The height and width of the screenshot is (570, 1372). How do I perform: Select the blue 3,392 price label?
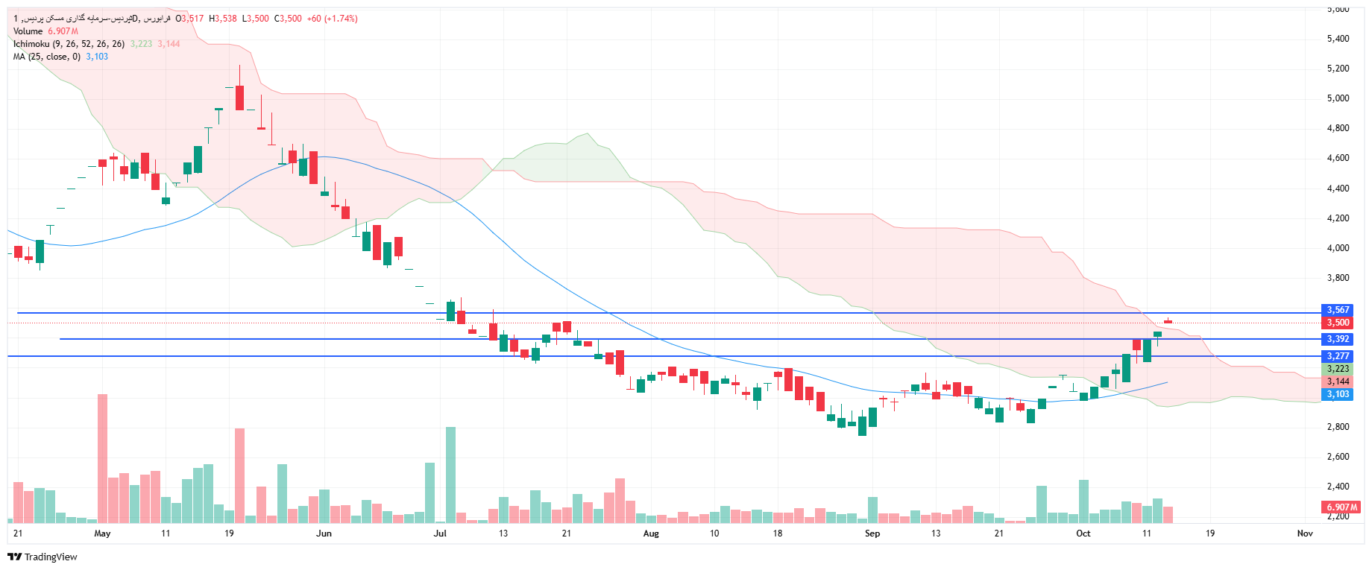click(x=1338, y=339)
